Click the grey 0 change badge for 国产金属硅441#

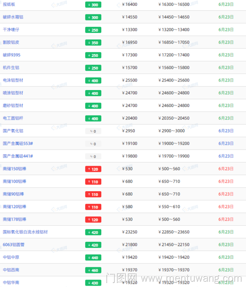[x=93, y=156]
